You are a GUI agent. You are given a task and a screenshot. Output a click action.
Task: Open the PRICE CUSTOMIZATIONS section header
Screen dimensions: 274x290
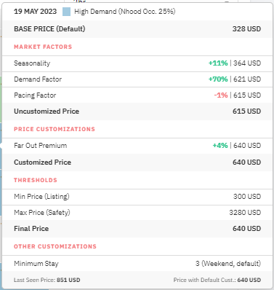coord(55,129)
